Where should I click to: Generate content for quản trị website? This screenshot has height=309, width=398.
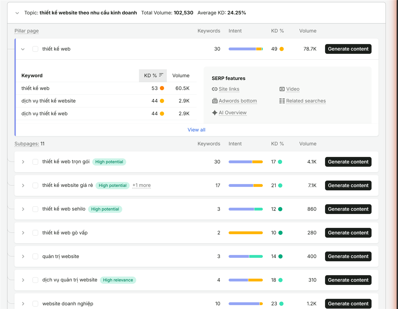(348, 256)
